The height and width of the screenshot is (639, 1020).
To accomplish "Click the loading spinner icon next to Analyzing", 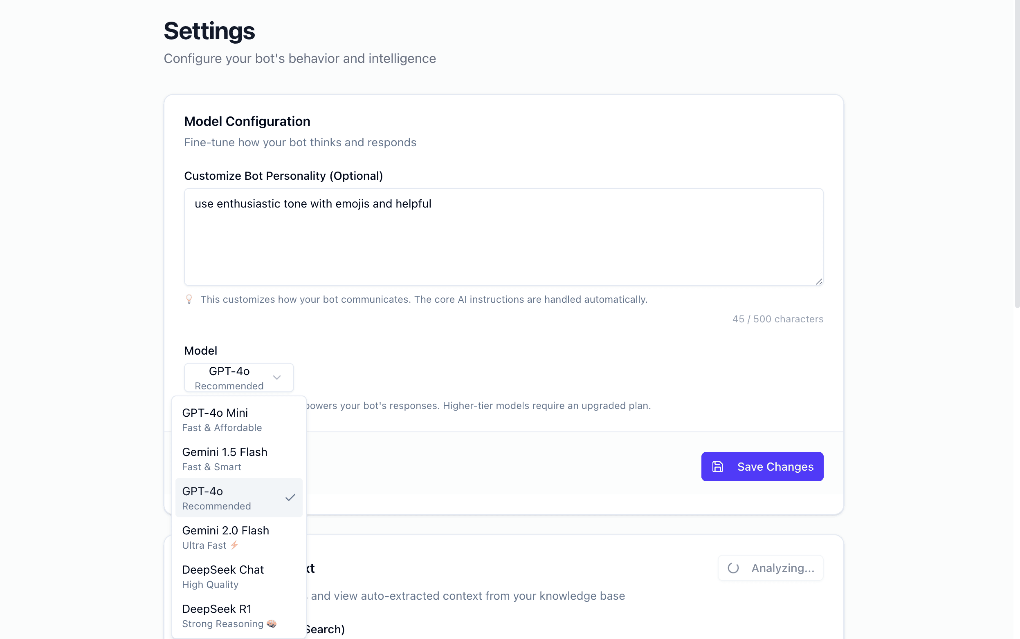I will coord(733,568).
